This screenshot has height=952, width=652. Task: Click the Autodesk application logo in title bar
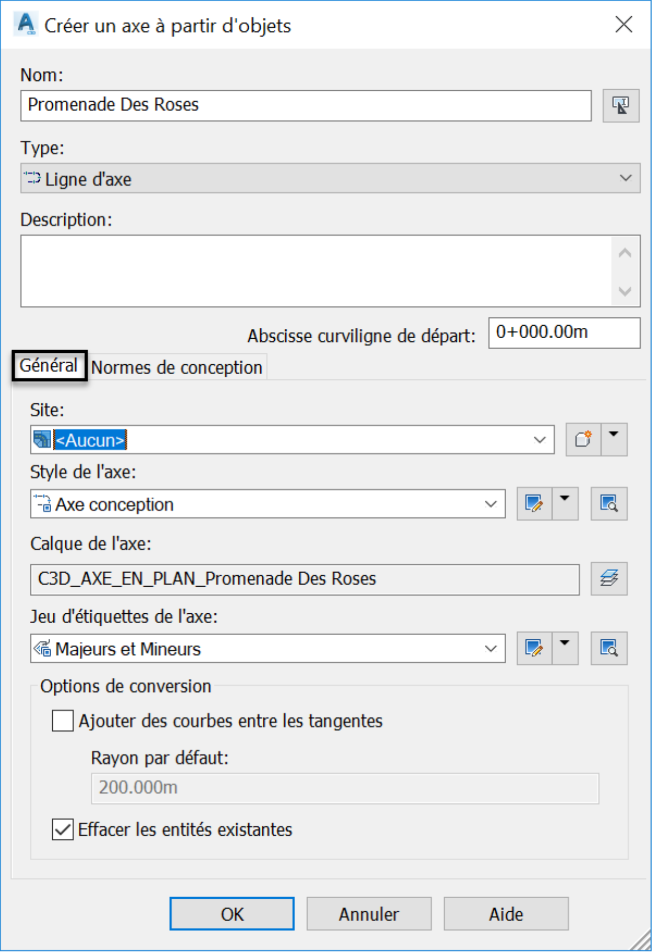click(26, 24)
